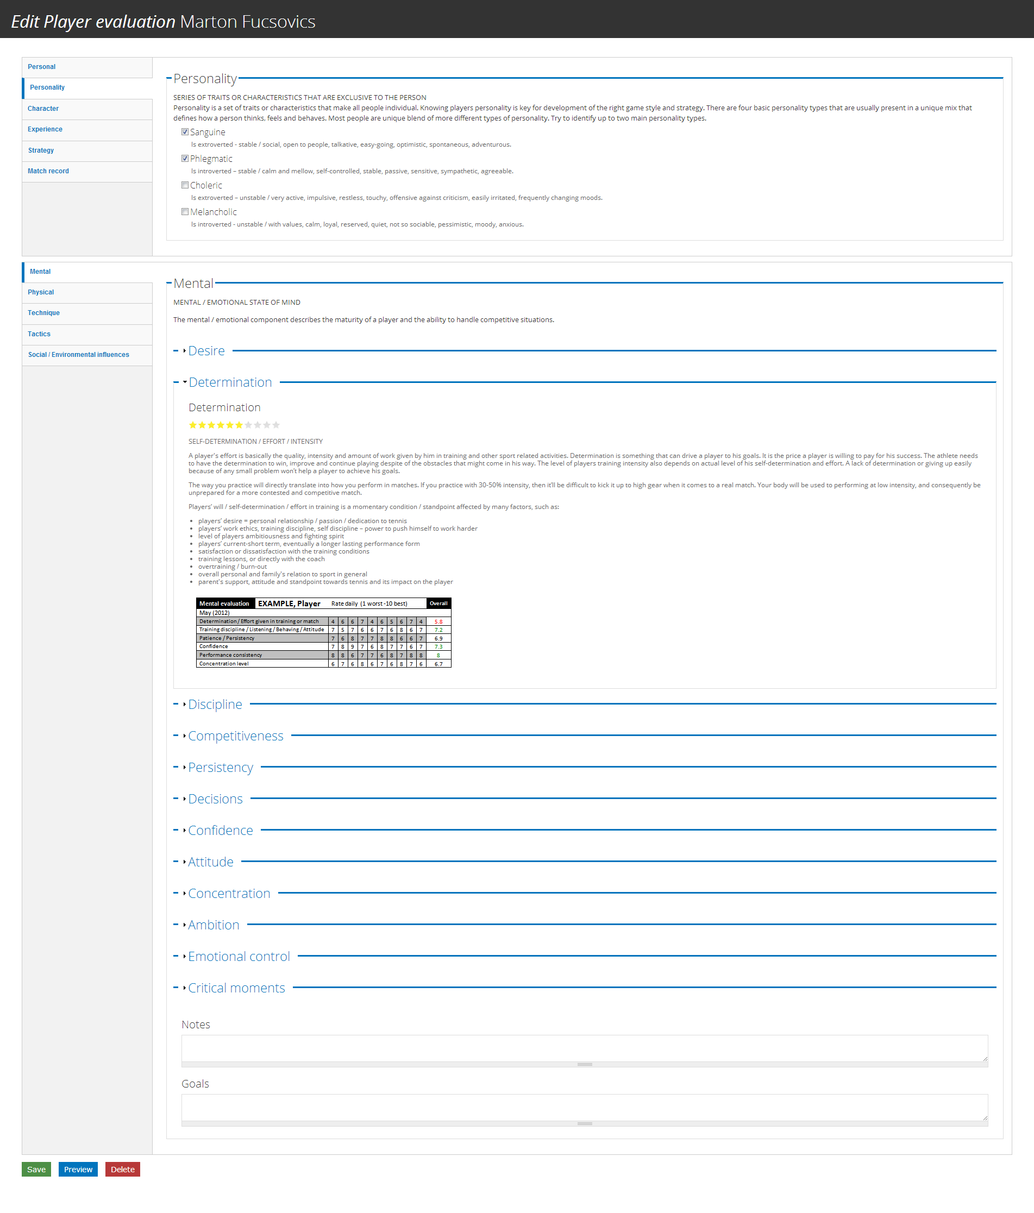The image size is (1034, 1213).
Task: Expand the Attitude section
Action: tap(210, 862)
